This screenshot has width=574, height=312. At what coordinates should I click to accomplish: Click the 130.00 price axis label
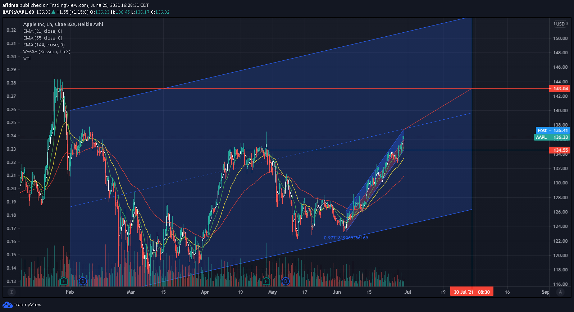[x=561, y=183]
